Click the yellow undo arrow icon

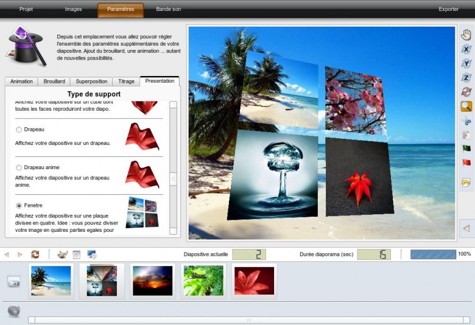(466, 183)
